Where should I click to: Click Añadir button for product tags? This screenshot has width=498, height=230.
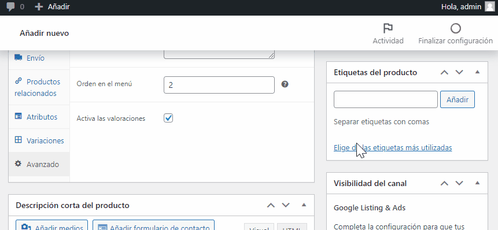click(458, 99)
